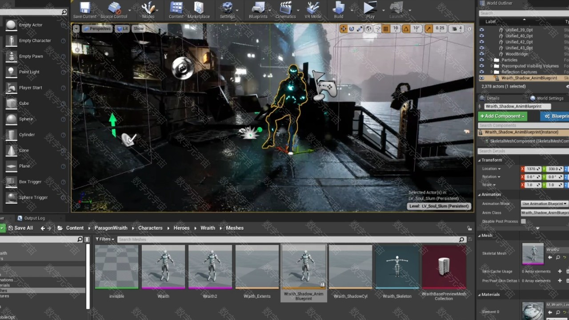Switch to the World Settings tab
This screenshot has height=320, width=569.
(547, 98)
